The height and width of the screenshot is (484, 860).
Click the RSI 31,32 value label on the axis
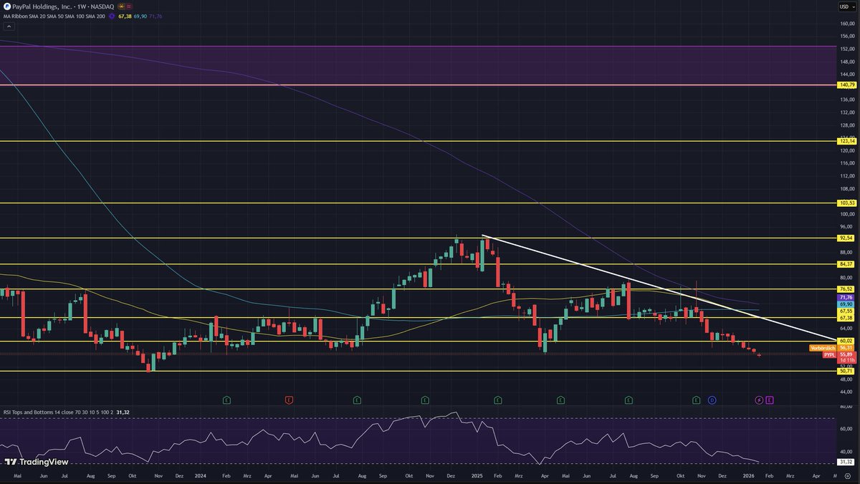(846, 463)
